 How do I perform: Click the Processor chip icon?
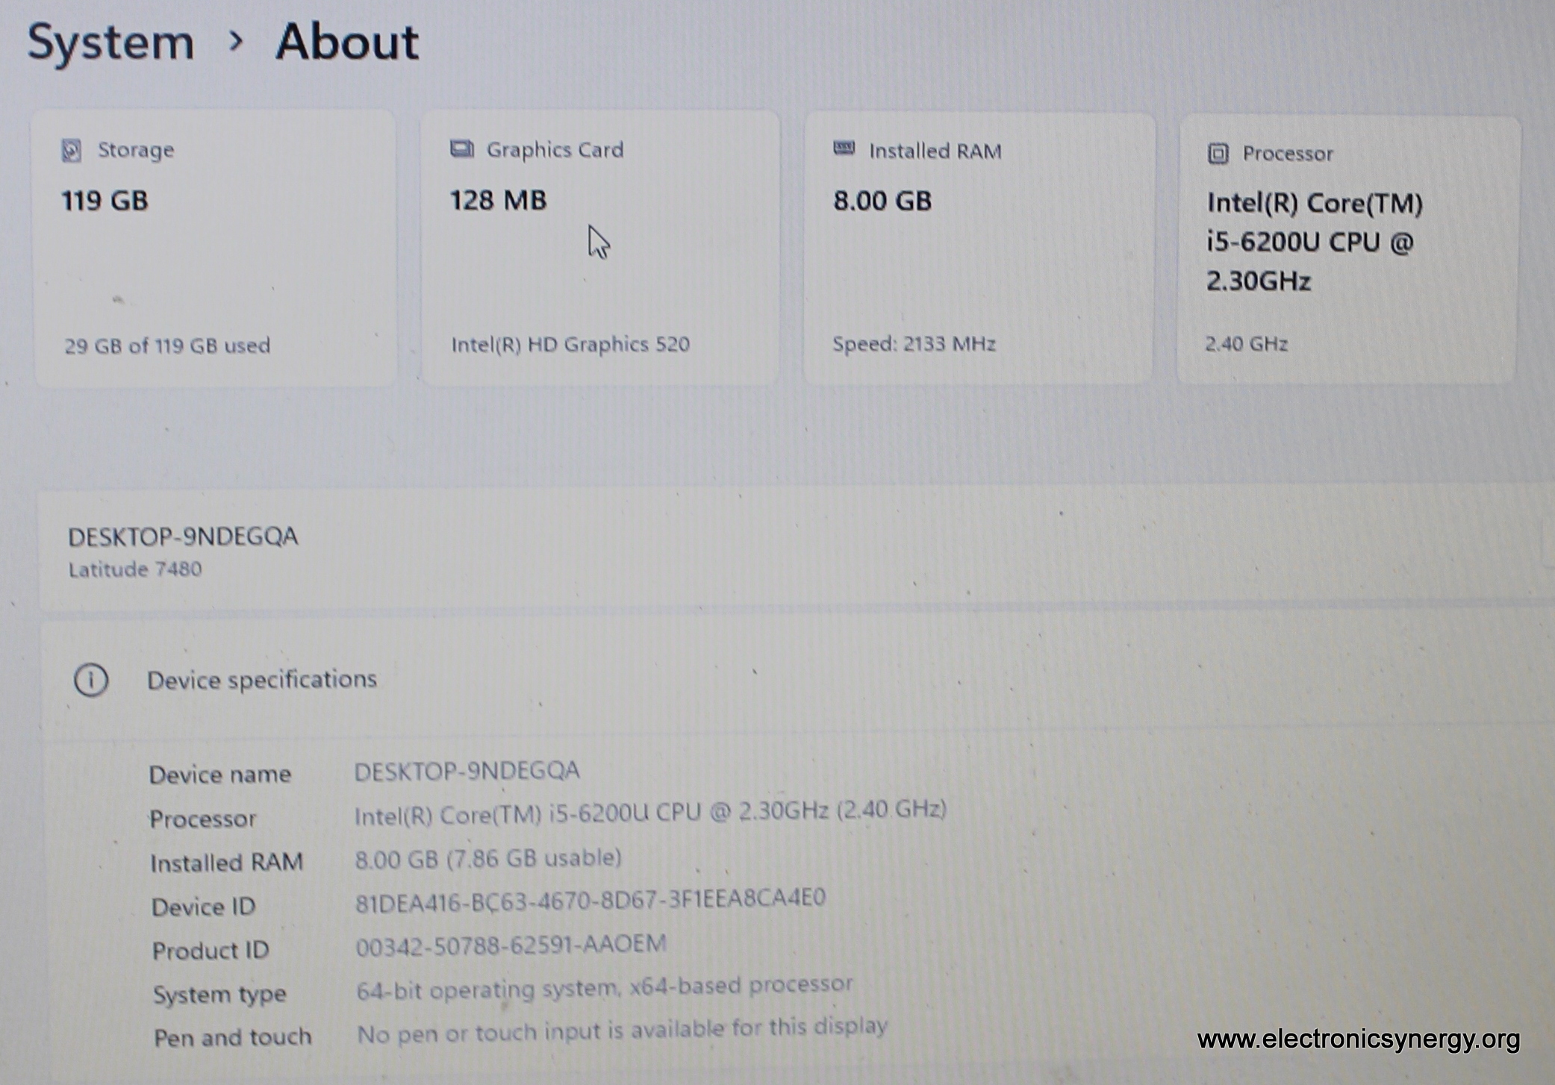[x=1218, y=154]
